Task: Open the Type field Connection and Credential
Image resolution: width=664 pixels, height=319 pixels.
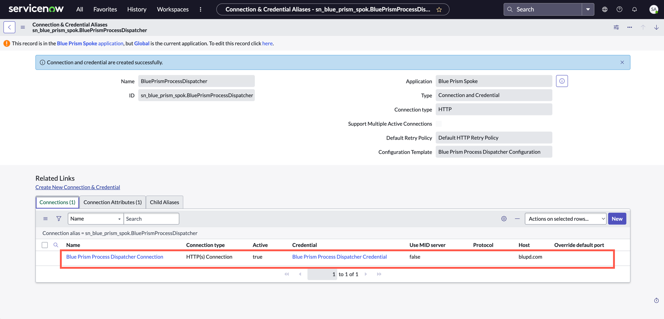Action: pos(494,95)
